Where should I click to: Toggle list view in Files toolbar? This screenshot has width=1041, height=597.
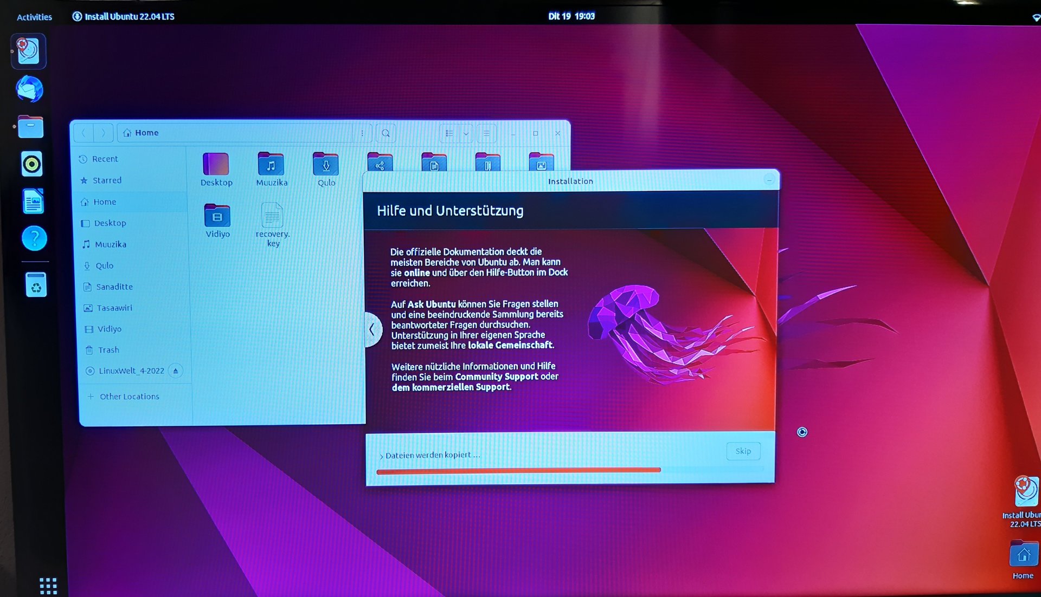[x=449, y=133]
